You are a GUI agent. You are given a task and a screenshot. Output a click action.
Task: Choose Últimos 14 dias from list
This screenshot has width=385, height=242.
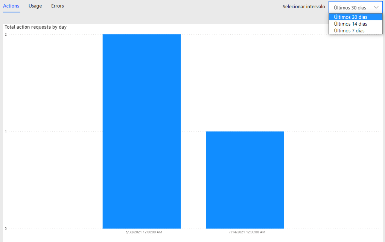point(356,24)
